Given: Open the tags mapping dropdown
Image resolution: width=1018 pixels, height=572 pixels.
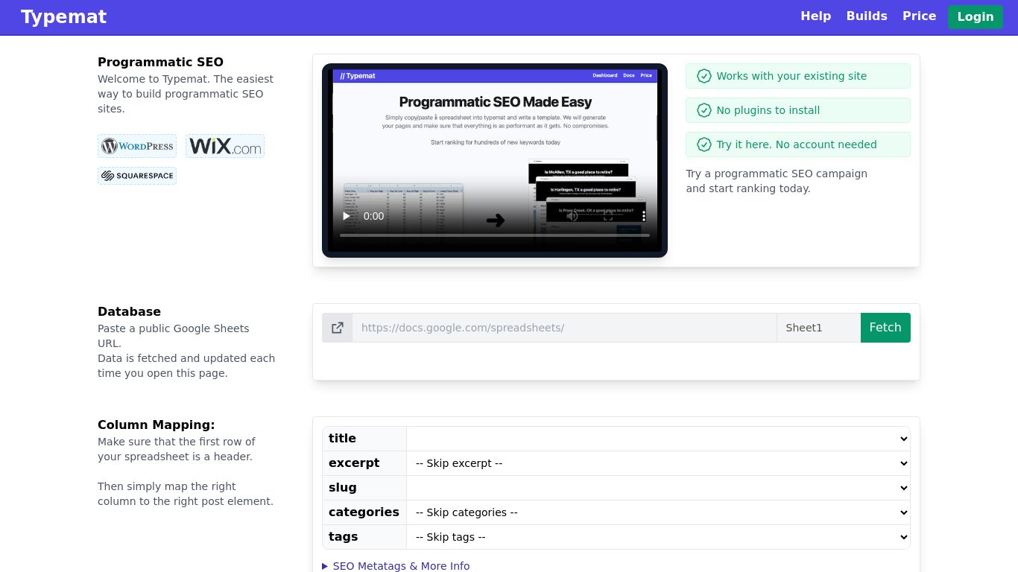Looking at the screenshot, I should 658,537.
